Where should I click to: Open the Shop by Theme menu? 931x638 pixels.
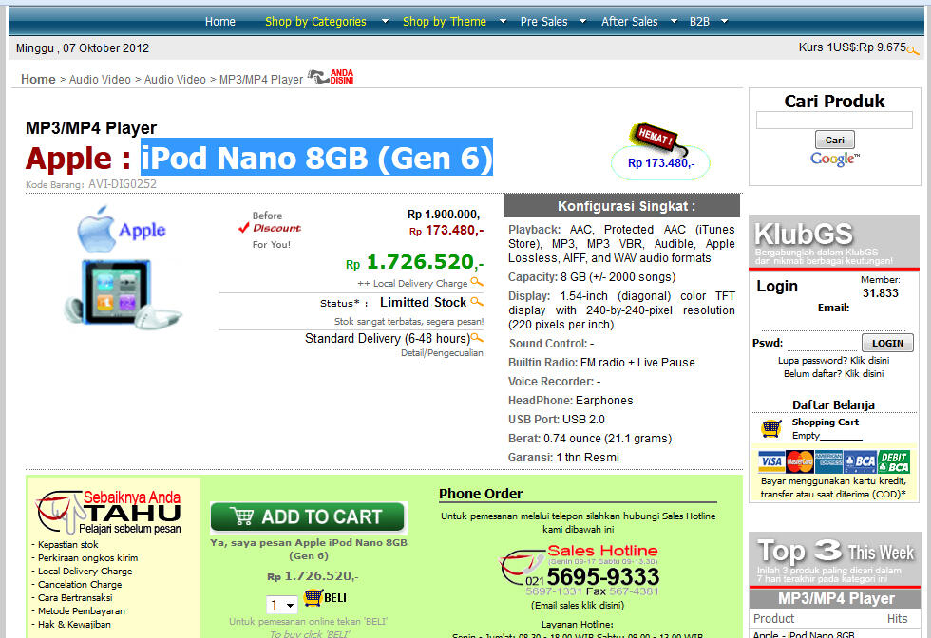[x=445, y=22]
